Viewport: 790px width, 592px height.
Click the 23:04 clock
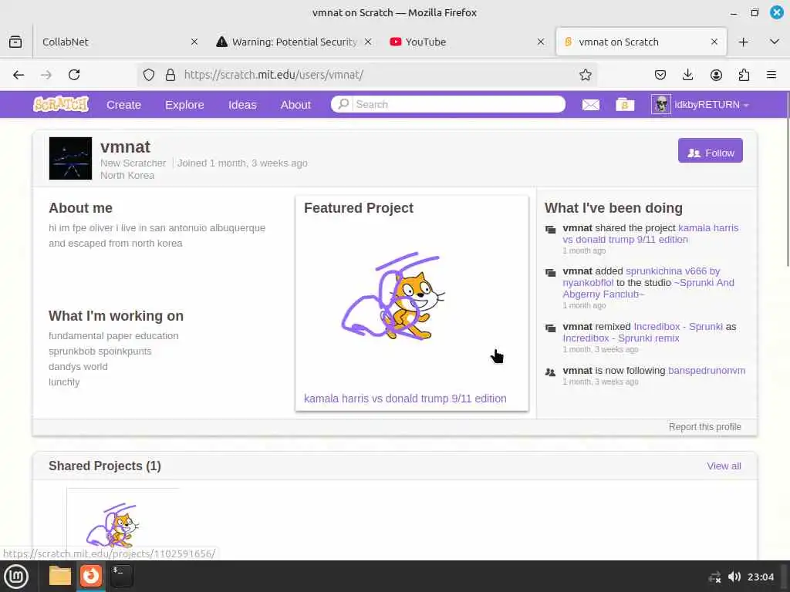[760, 577]
